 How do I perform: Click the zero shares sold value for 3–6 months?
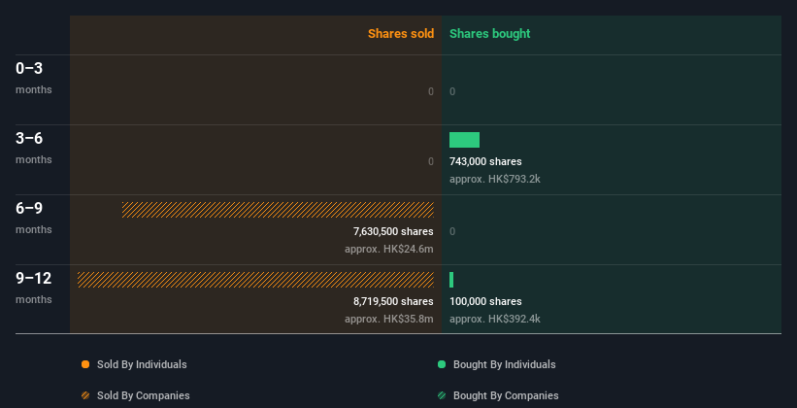coord(431,162)
